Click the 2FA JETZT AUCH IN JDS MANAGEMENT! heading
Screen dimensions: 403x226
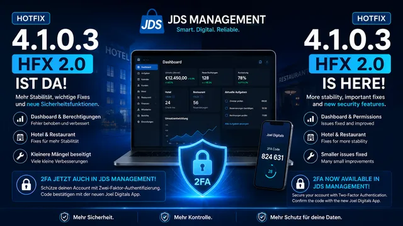(x=98, y=179)
